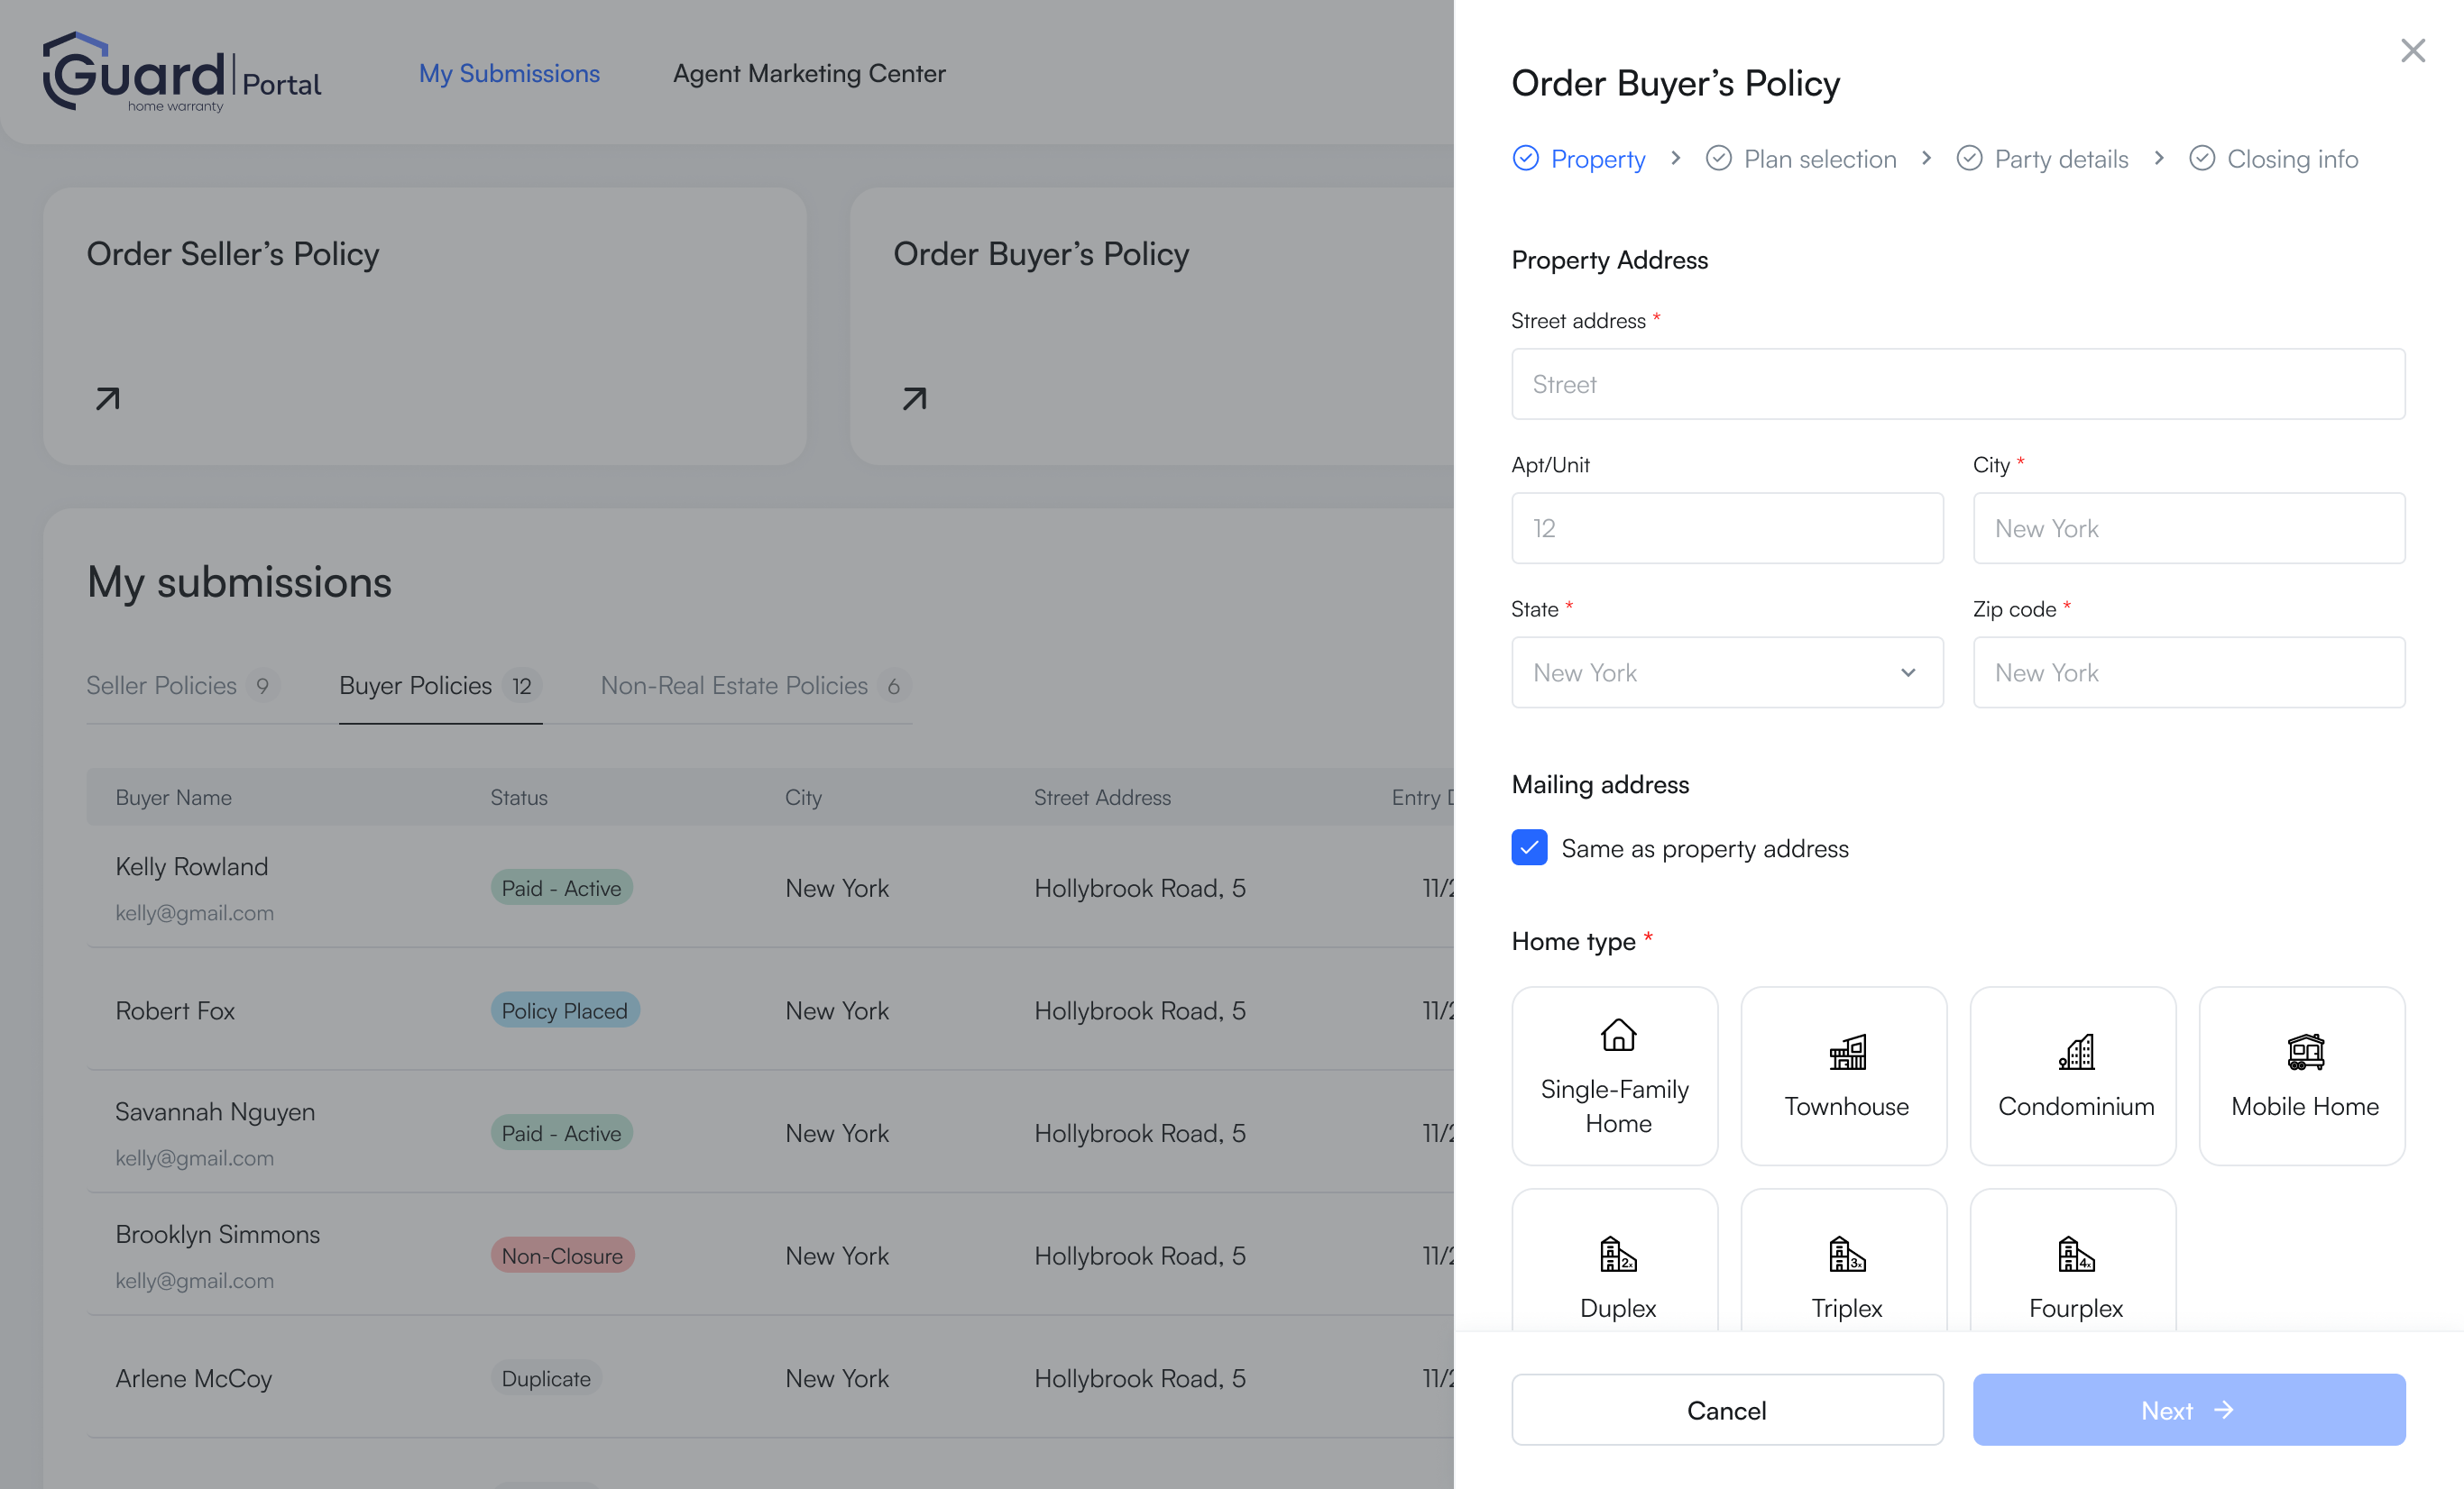Image resolution: width=2464 pixels, height=1489 pixels.
Task: Choose the Duplex home type icon
Action: coord(1617,1253)
